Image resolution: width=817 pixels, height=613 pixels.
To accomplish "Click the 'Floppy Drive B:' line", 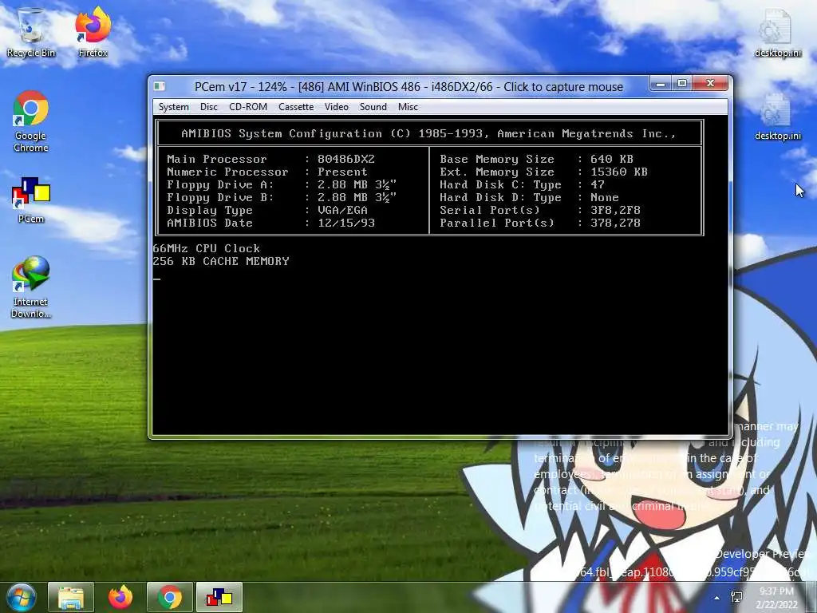I will click(282, 198).
